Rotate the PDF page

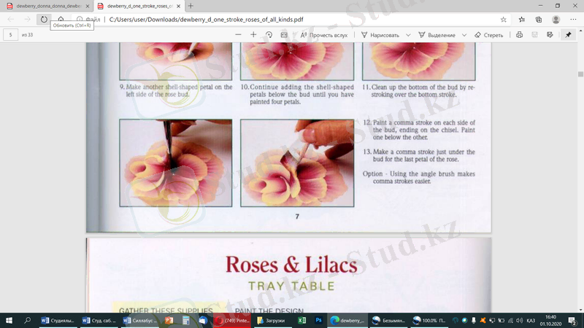coord(269,34)
